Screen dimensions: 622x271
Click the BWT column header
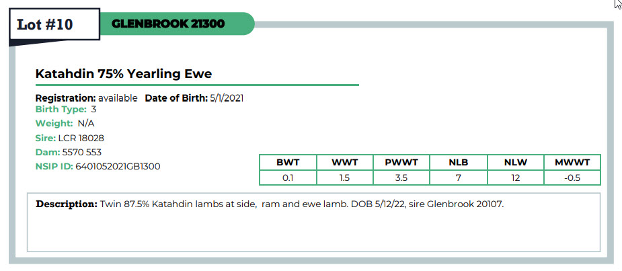pos(288,162)
